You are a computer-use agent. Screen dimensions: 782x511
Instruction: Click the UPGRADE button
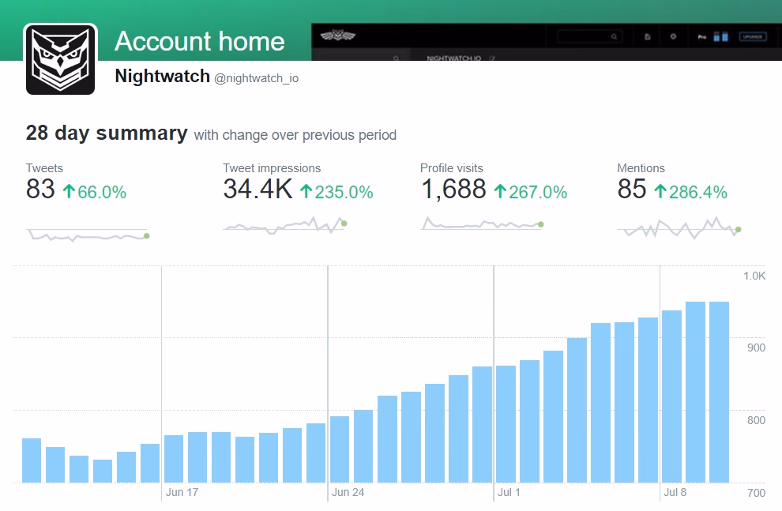(x=754, y=36)
